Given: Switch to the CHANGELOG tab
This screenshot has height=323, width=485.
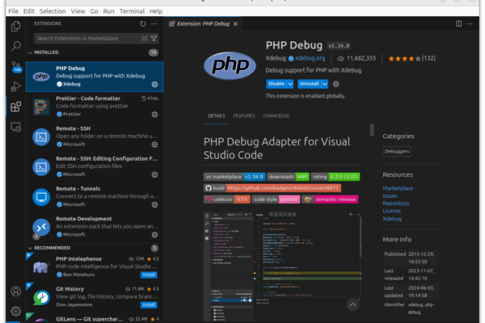Looking at the screenshot, I should pyautogui.click(x=276, y=116).
